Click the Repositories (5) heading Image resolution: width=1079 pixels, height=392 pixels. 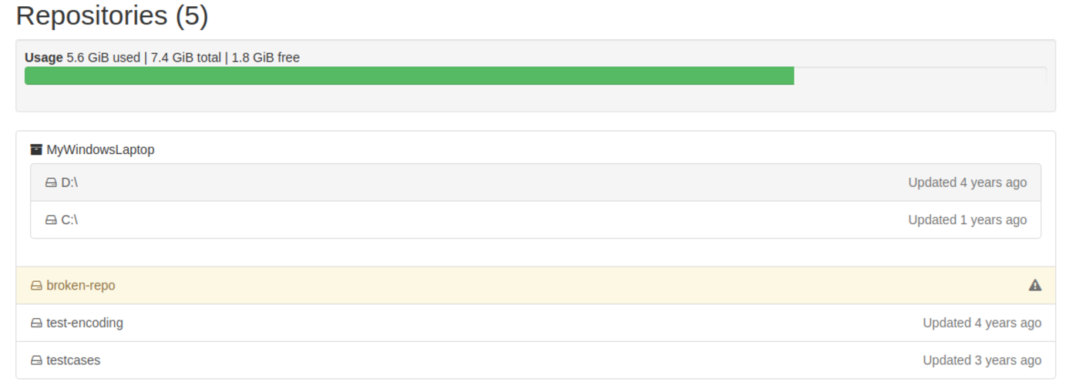pos(112,15)
